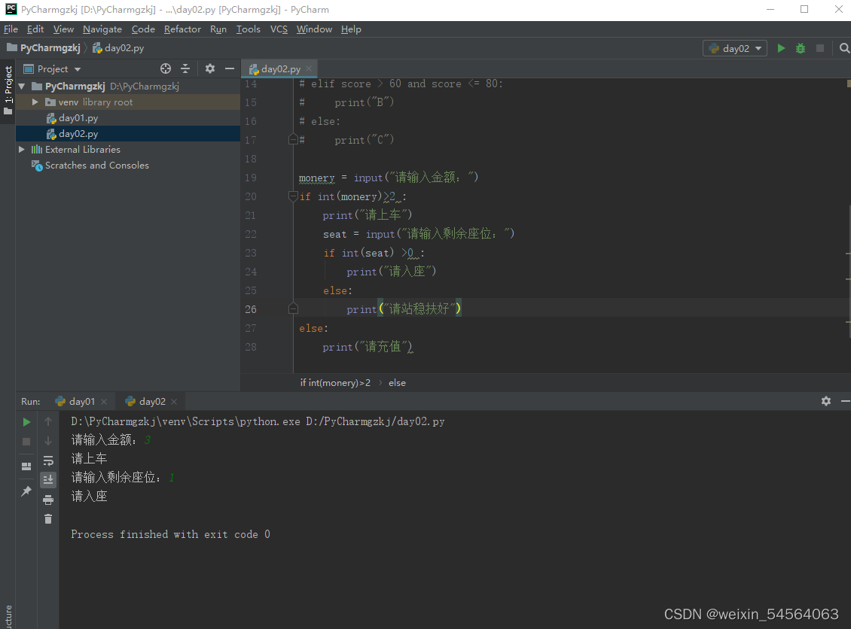851x629 pixels.
Task: Open the Help menu
Action: pos(351,29)
